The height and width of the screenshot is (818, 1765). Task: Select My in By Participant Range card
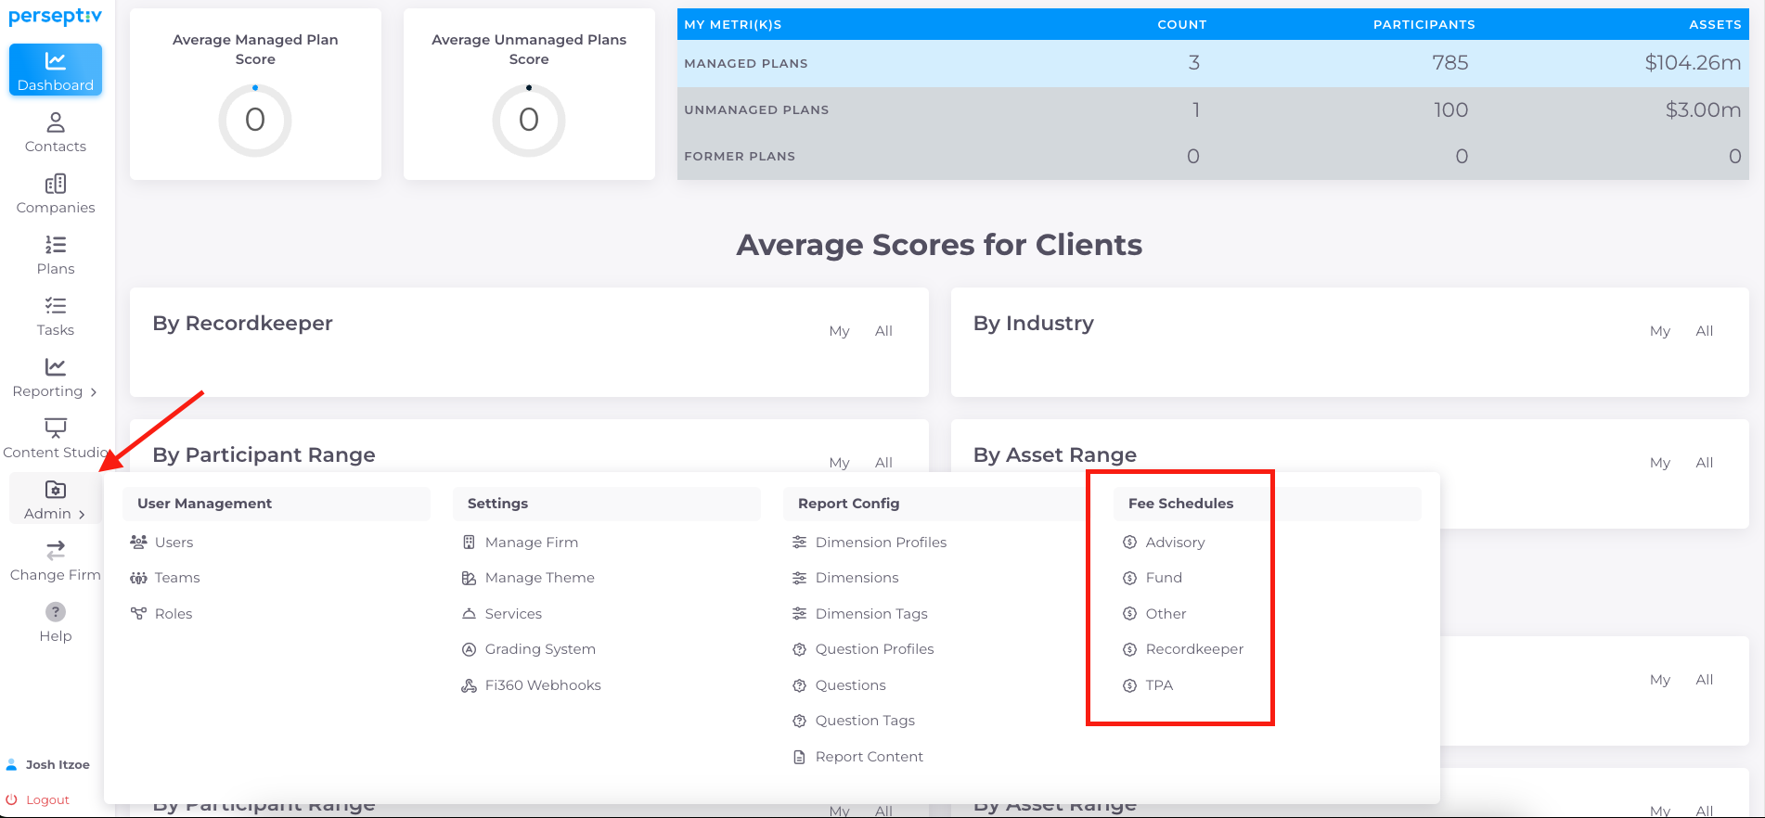[x=839, y=463]
